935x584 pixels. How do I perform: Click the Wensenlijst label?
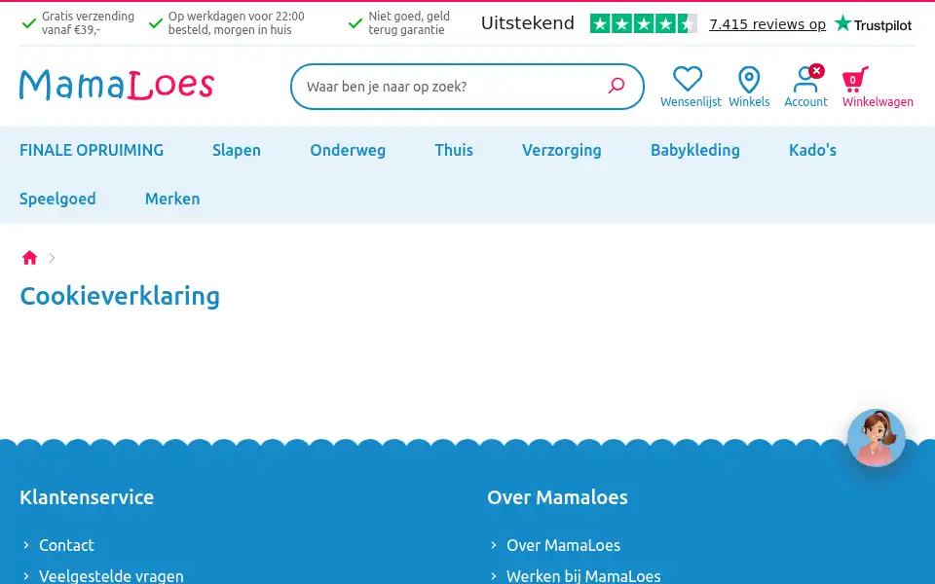pos(691,102)
